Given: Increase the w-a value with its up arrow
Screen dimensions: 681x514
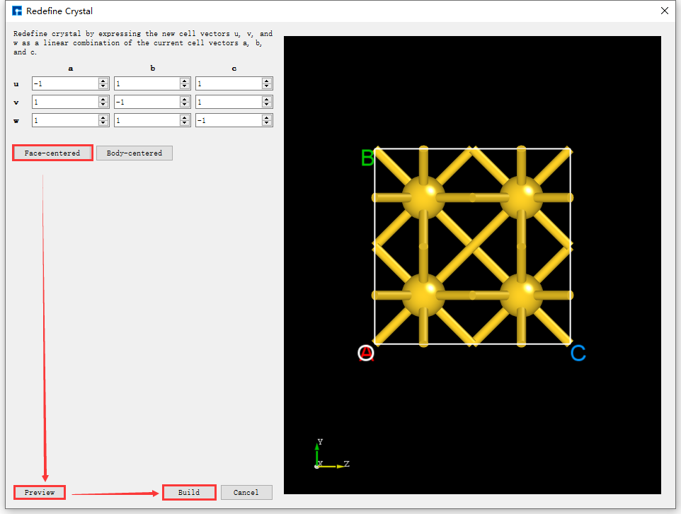Looking at the screenshot, I should point(103,116).
